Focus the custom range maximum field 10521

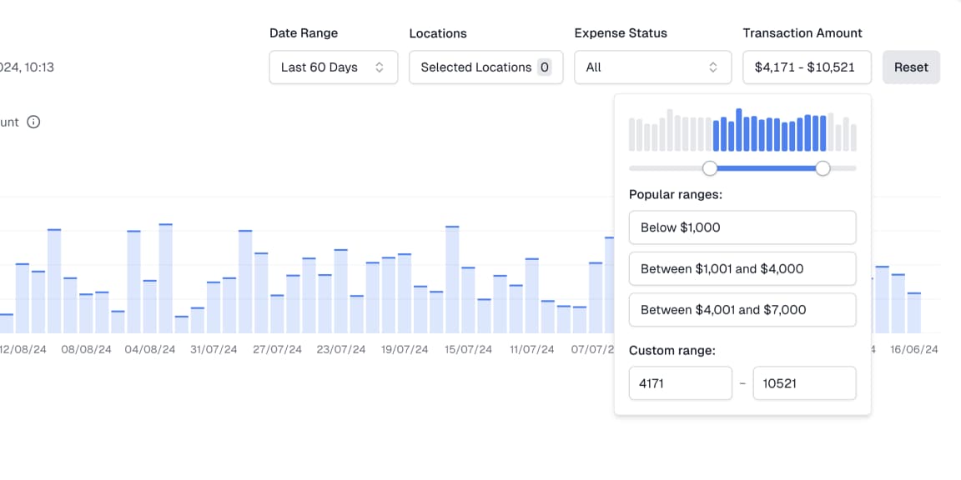pyautogui.click(x=803, y=383)
